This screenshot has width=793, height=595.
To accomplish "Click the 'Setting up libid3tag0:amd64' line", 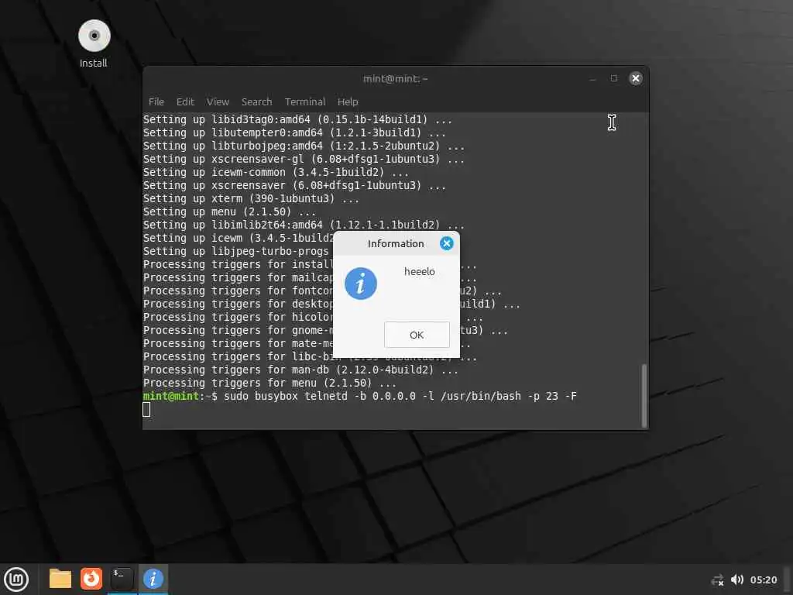I will pos(297,119).
